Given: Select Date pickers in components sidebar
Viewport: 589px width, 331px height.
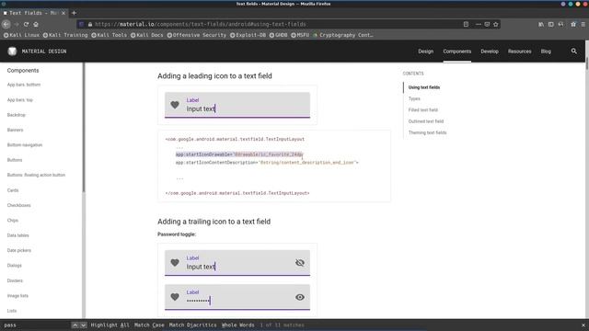Looking at the screenshot, I should (18, 250).
